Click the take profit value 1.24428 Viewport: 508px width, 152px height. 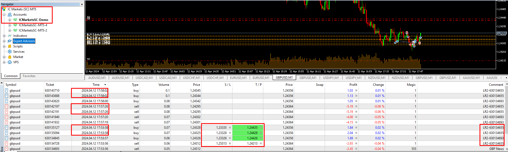pyautogui.click(x=252, y=133)
